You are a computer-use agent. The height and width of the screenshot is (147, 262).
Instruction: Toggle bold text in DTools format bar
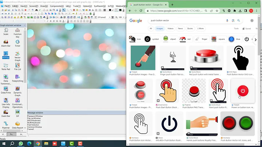pos(51,21)
